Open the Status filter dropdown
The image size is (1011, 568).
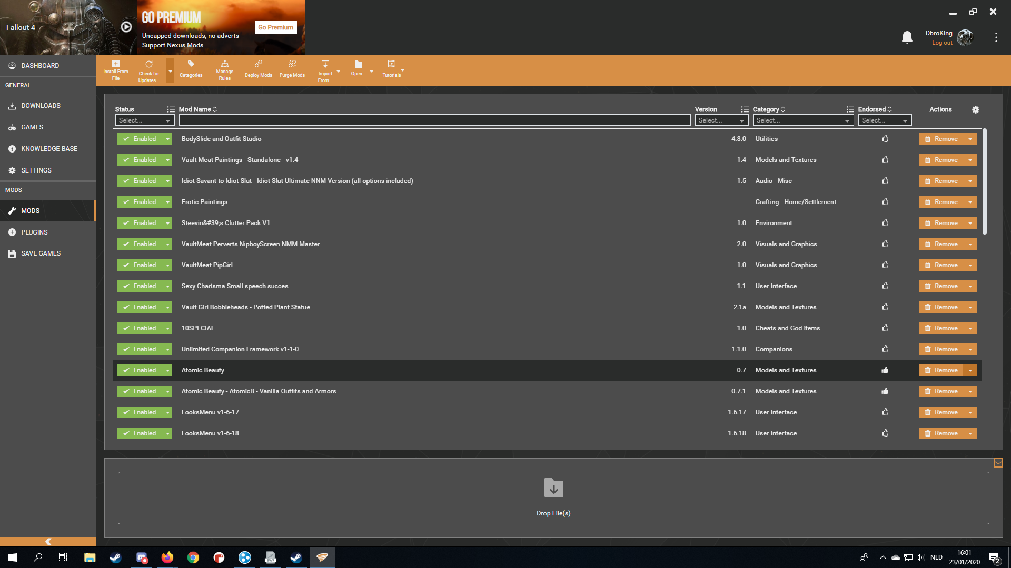[x=145, y=120]
